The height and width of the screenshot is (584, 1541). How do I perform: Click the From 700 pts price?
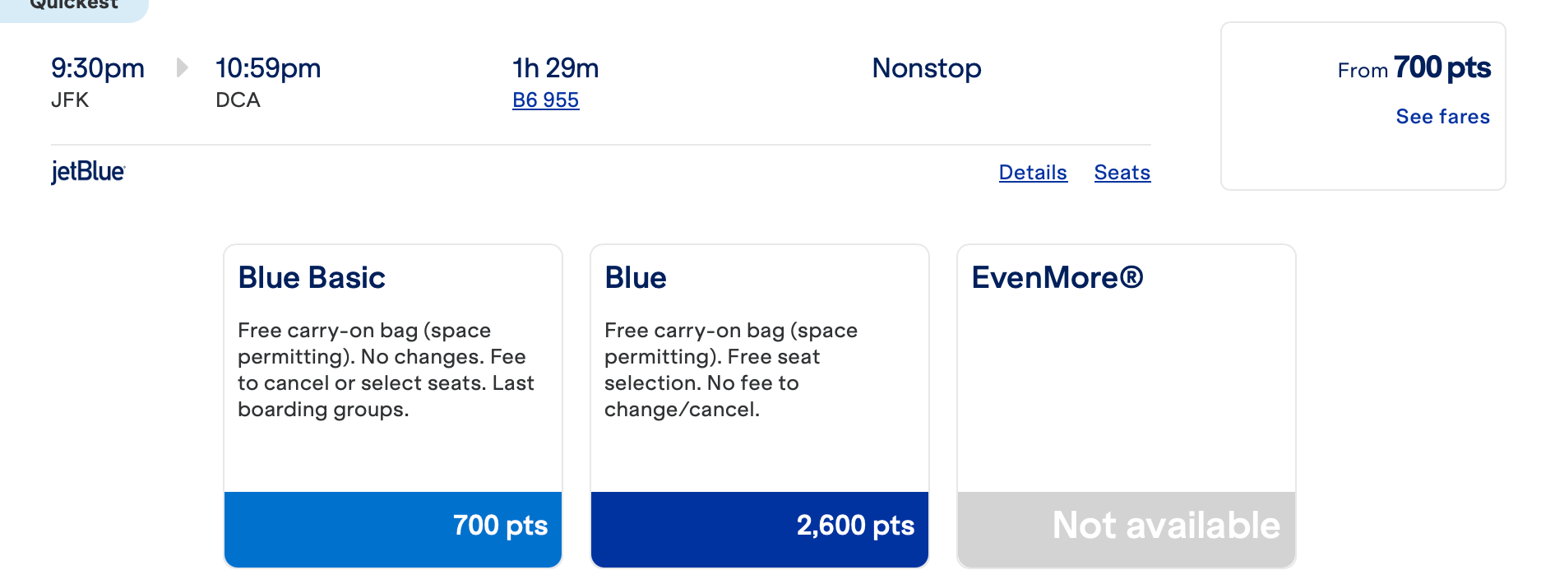click(1414, 68)
